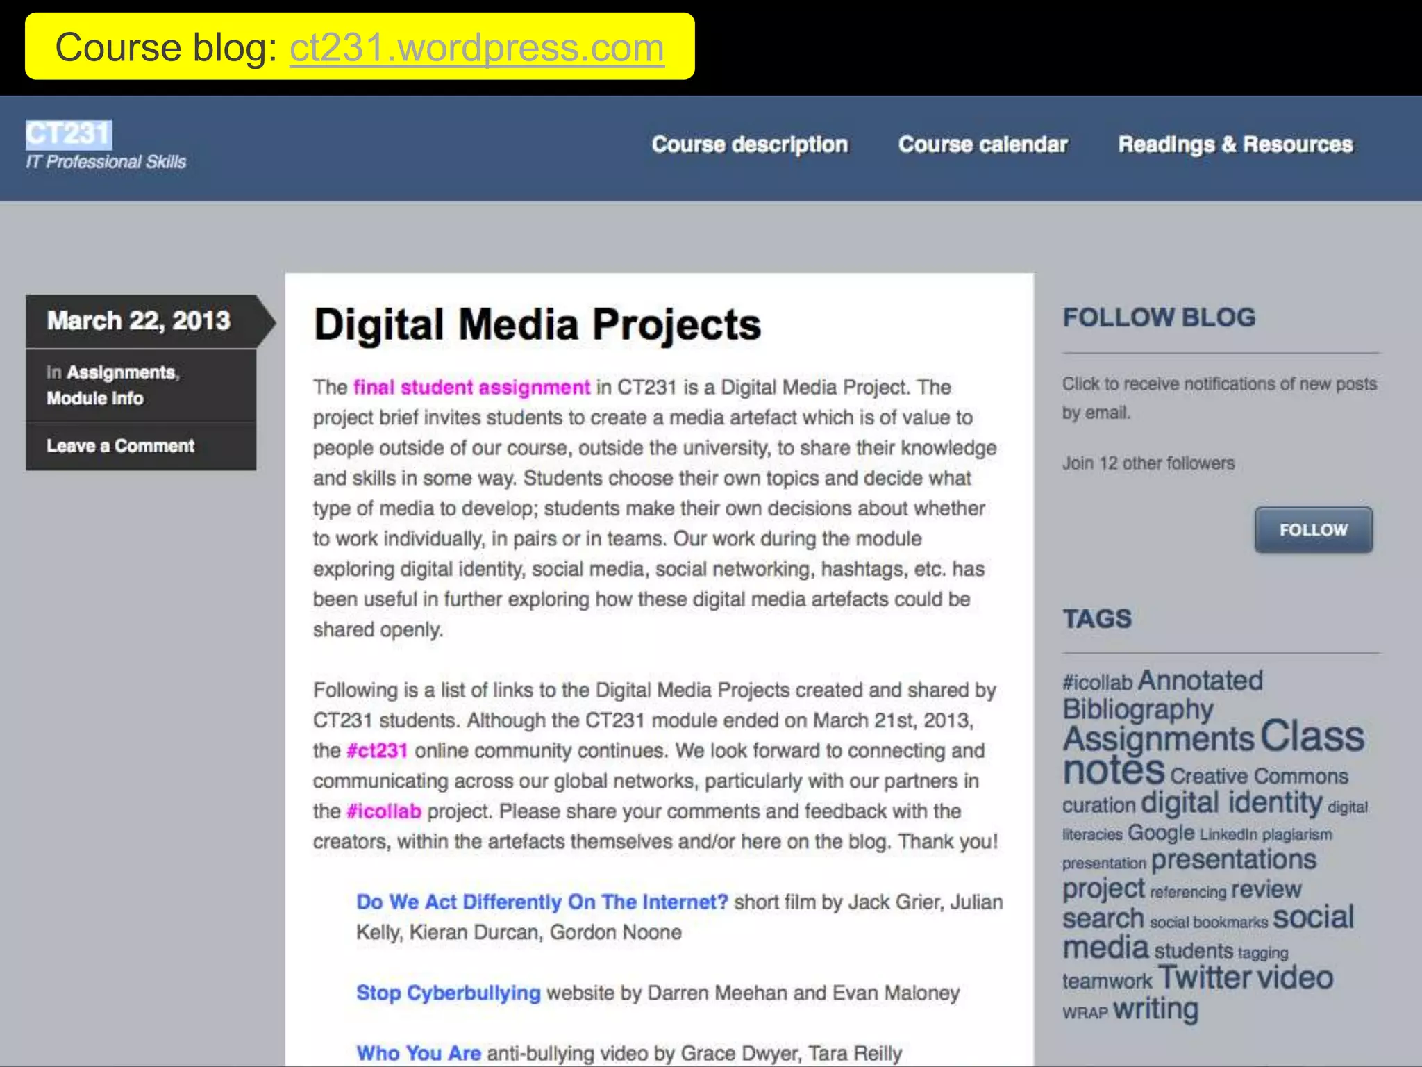Open the #icollab hashtag link in post
Viewport: 1422px width, 1067px height.
click(x=383, y=811)
